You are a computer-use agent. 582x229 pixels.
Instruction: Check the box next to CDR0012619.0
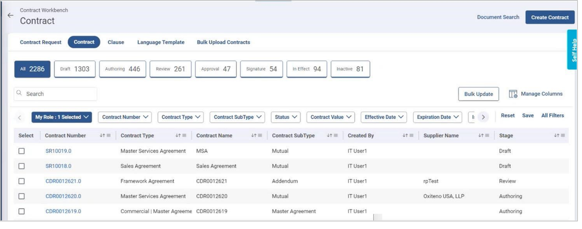22,211
